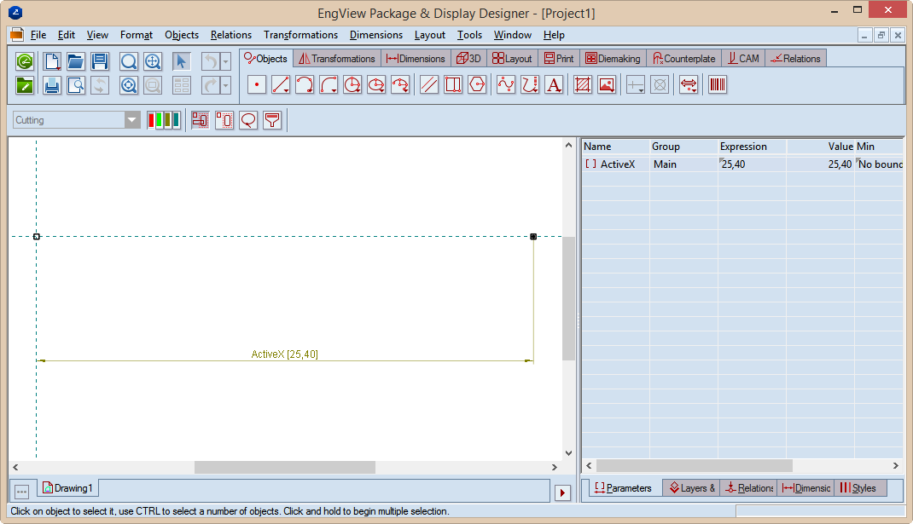Select the Line drawing tool
This screenshot has height=524, width=913.
point(281,85)
